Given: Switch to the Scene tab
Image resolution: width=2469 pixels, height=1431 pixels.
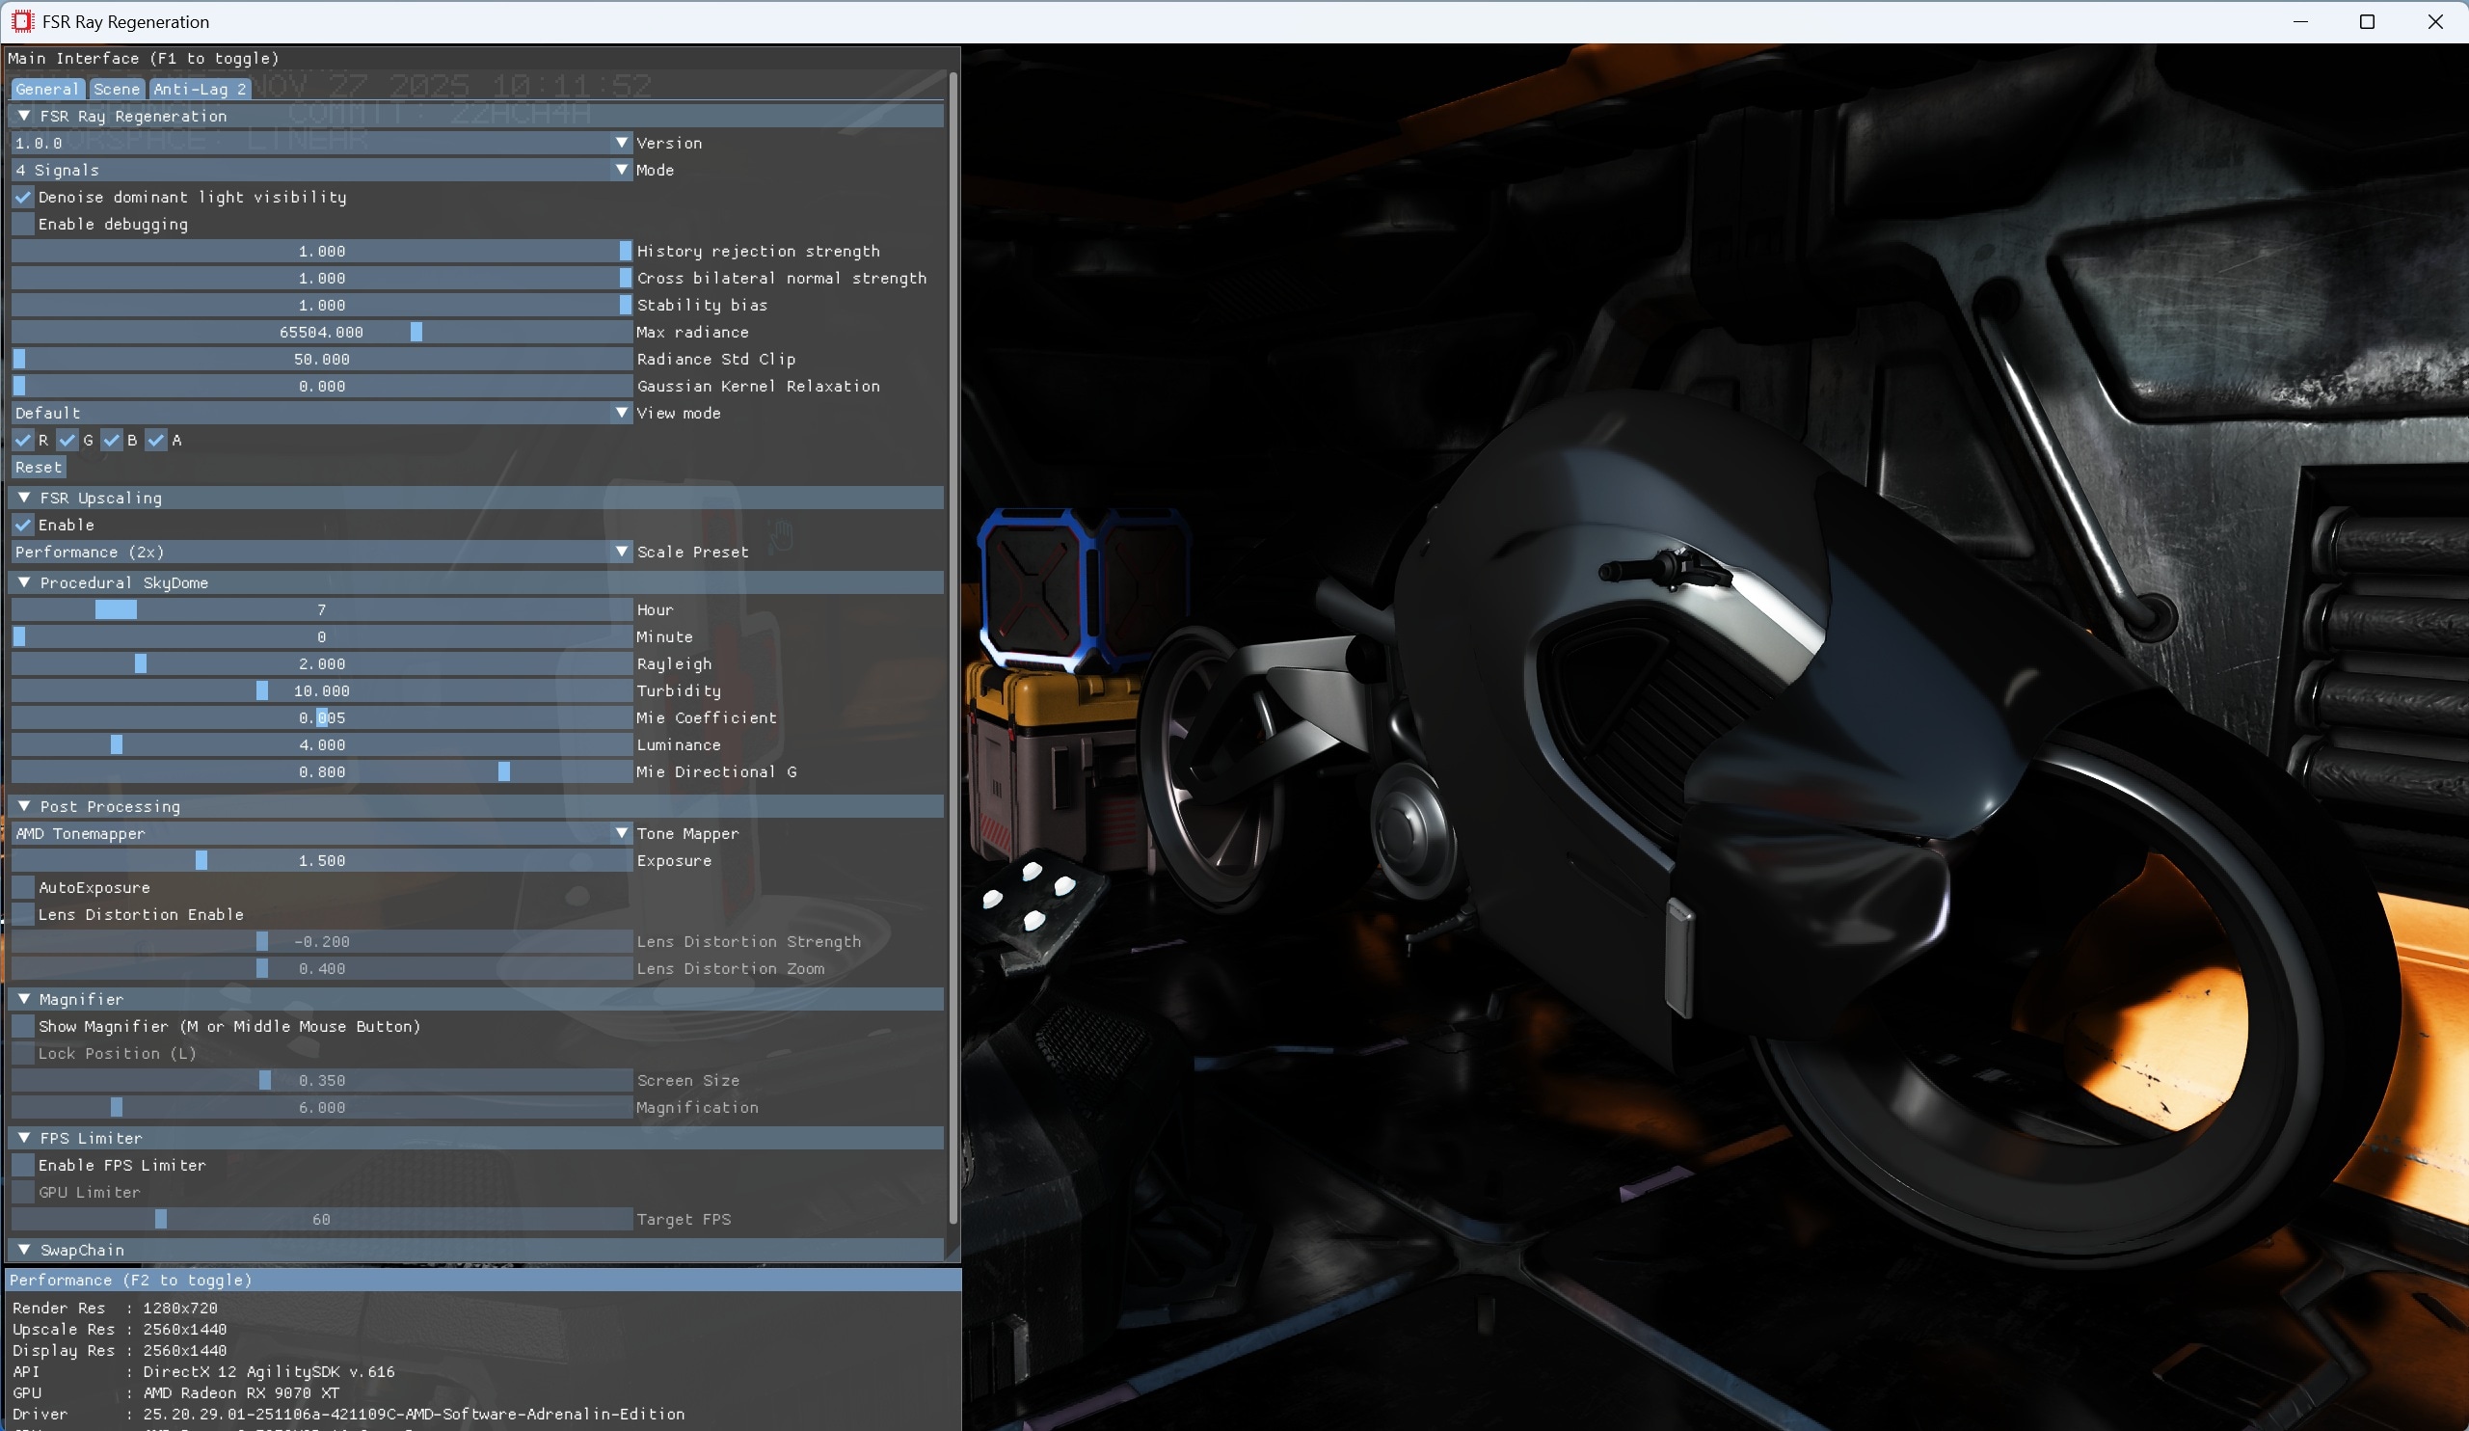Looking at the screenshot, I should [117, 89].
